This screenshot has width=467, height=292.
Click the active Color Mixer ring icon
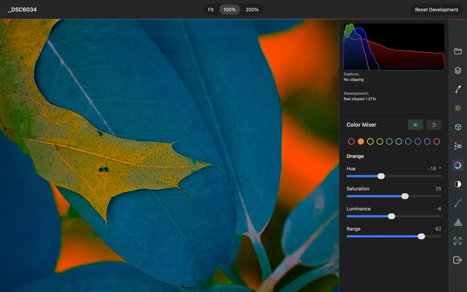pos(458,165)
